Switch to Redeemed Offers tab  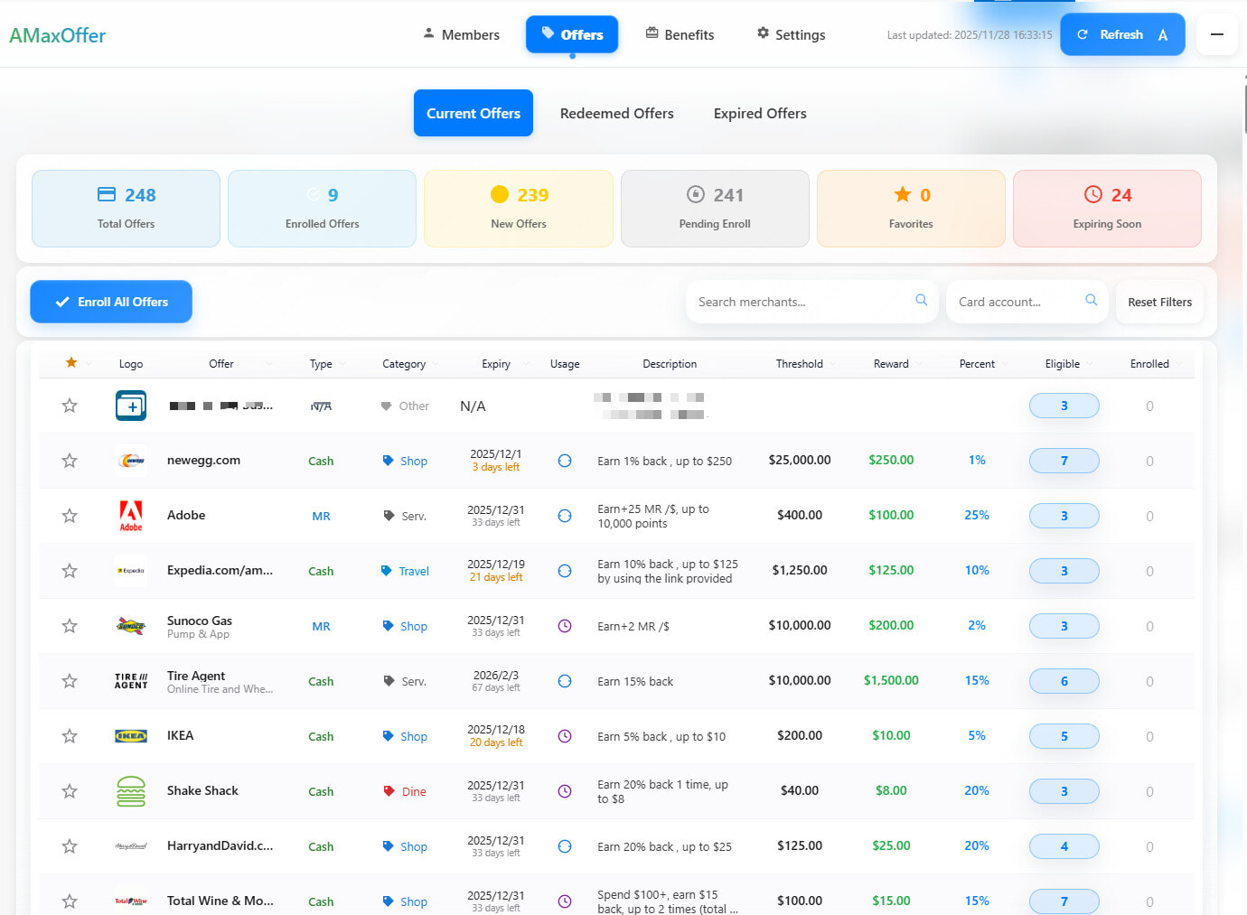coord(616,113)
